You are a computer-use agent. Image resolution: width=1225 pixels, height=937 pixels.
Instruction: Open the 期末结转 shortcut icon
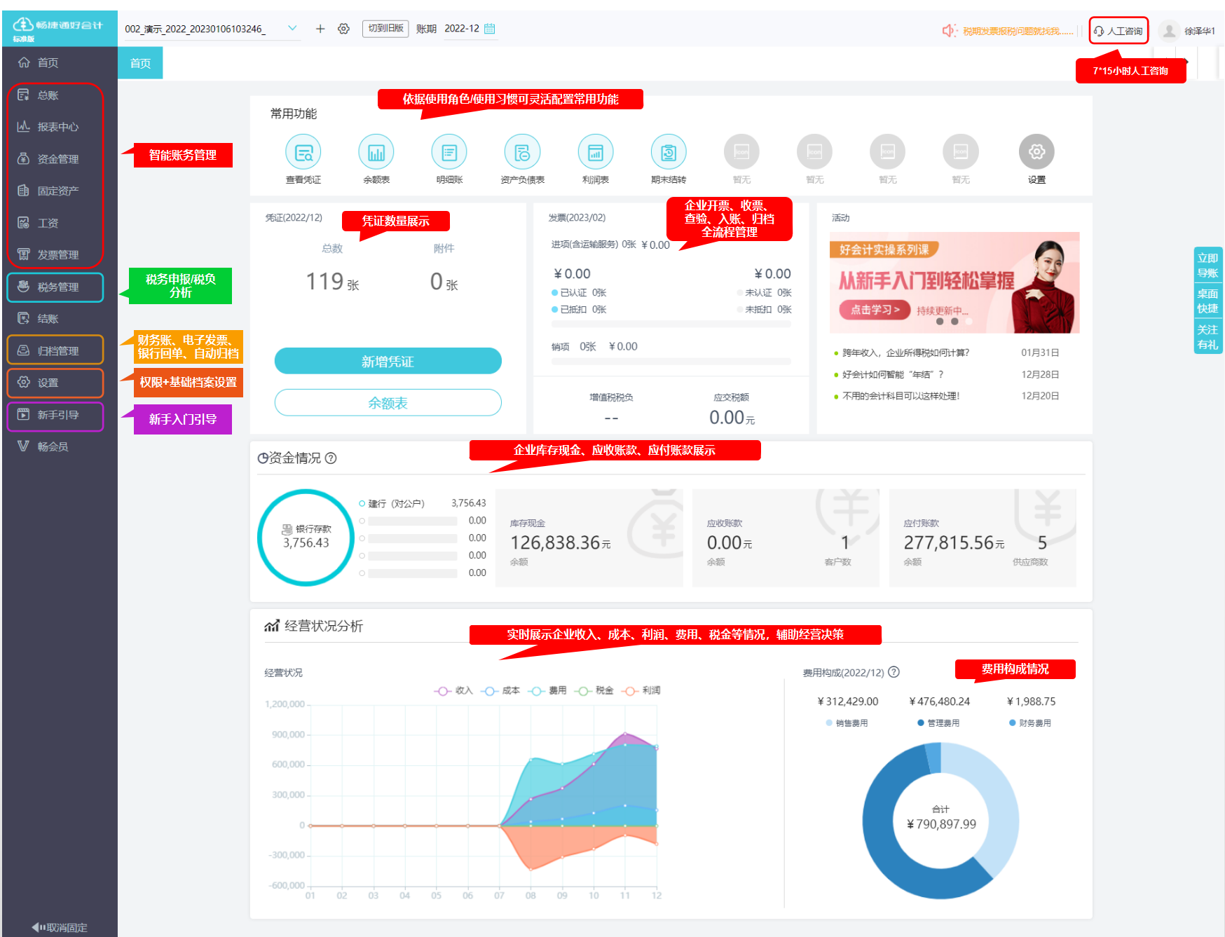coord(669,152)
